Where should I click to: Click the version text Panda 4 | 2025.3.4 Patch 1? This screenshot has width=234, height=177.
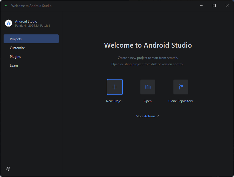pyautogui.click(x=32, y=26)
